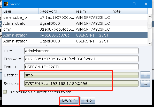154x107 pixels.
Task: Maximize the psexec window
Action: coord(134,4)
